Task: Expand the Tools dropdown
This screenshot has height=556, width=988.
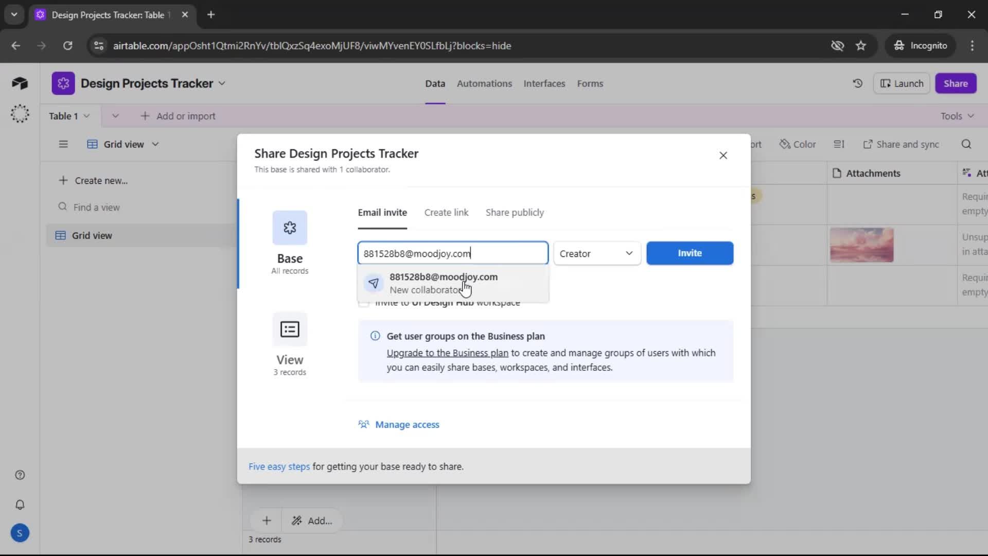Action: coord(957,116)
